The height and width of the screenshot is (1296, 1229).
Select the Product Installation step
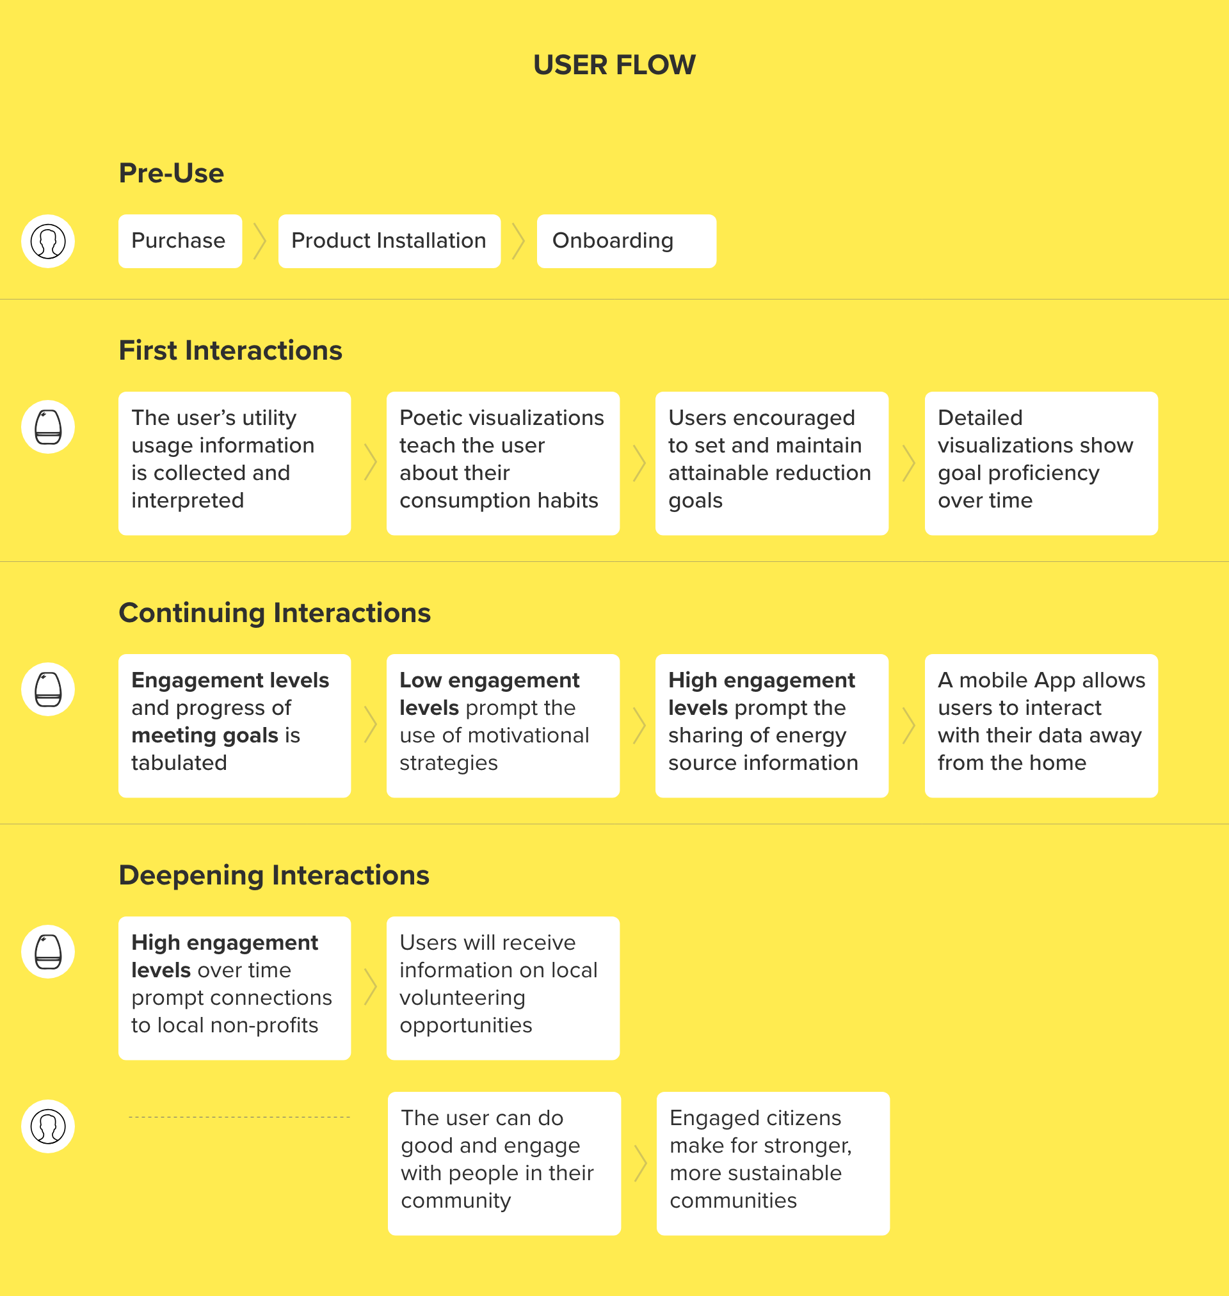(x=390, y=241)
